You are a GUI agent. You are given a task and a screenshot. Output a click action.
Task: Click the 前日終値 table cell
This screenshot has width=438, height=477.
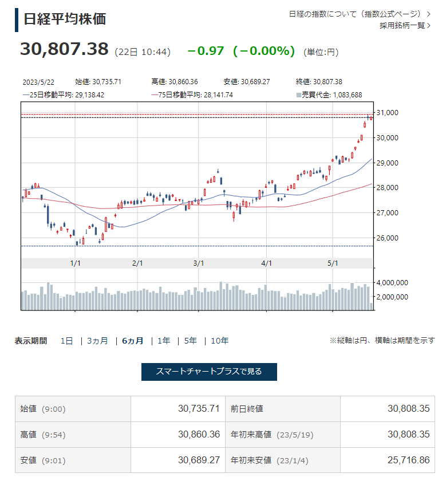pos(283,409)
